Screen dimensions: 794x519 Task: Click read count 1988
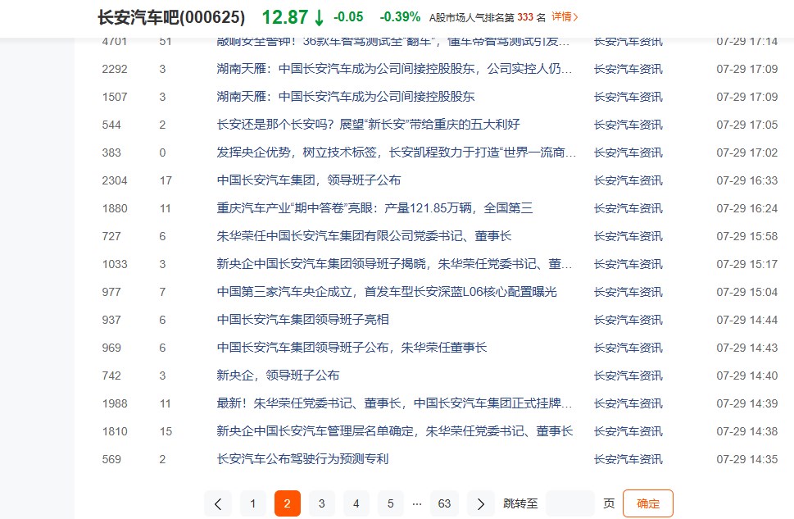click(x=115, y=403)
